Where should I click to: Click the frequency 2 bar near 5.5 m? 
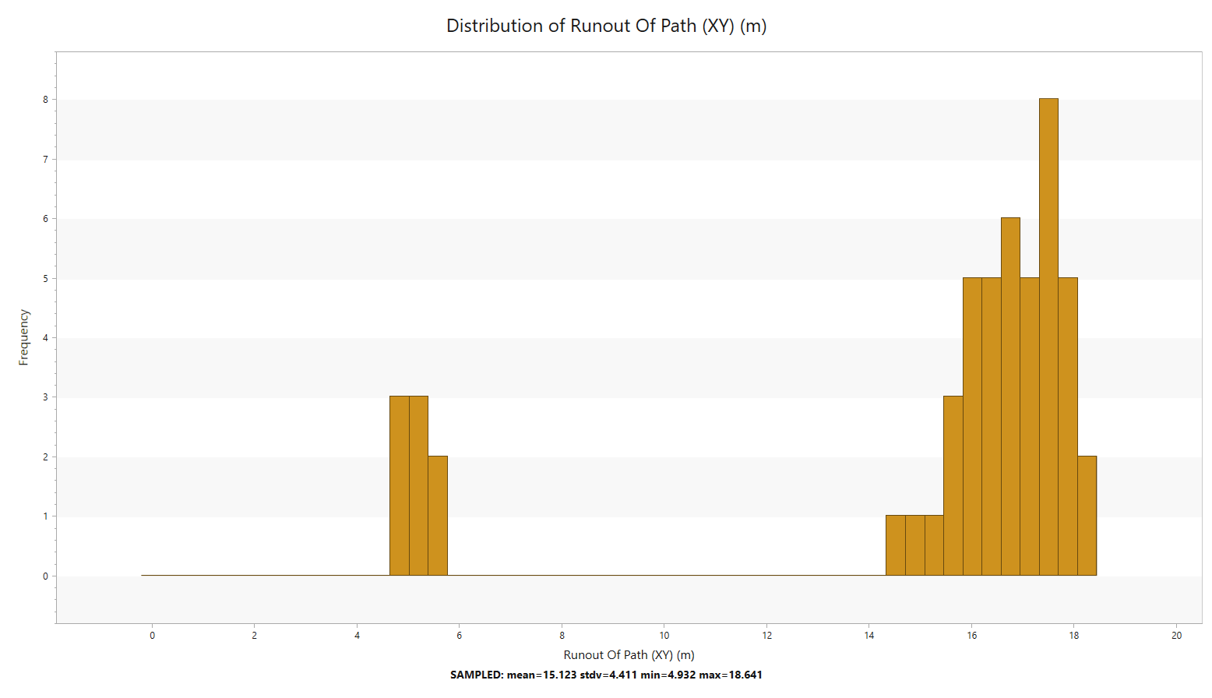[438, 516]
